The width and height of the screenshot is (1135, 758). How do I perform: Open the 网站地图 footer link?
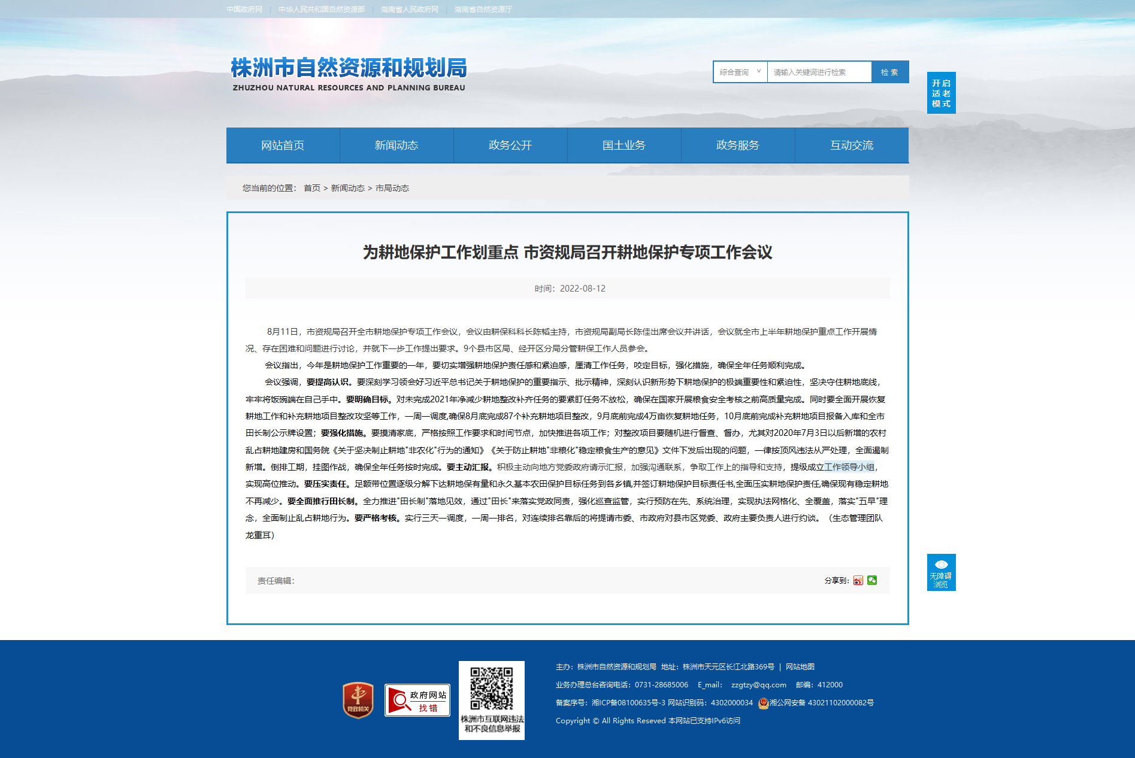click(x=800, y=667)
